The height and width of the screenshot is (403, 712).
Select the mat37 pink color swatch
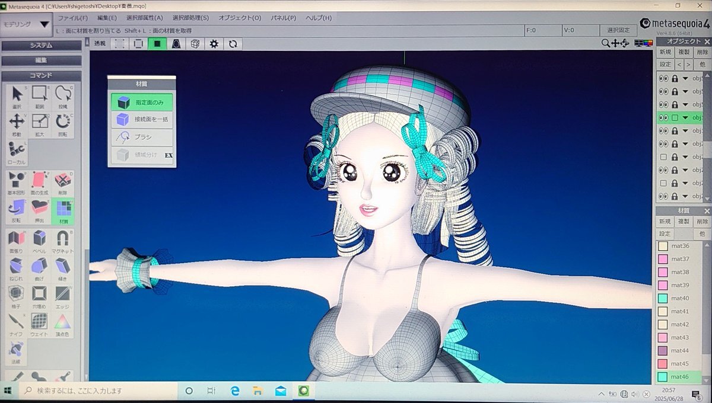pos(663,259)
